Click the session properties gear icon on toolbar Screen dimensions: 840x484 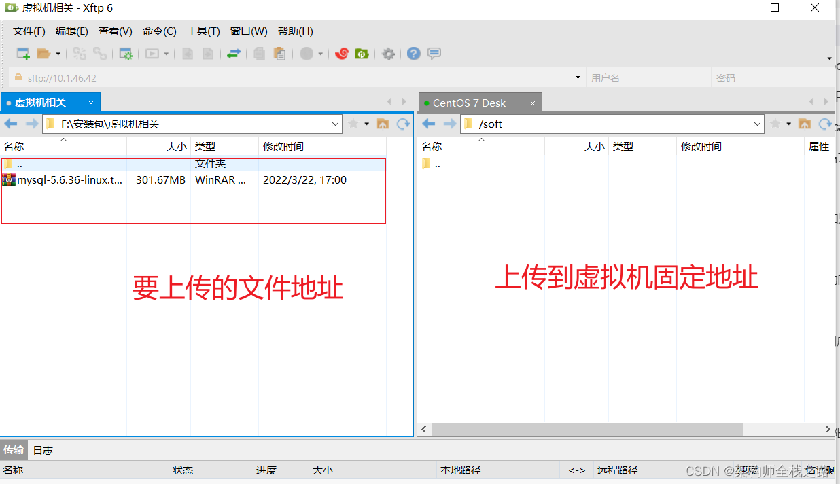tap(126, 54)
